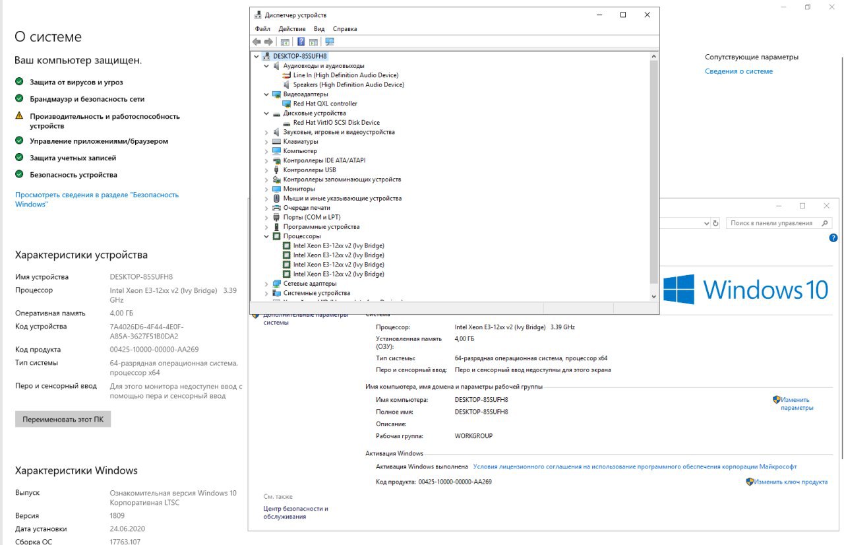Collapse the Видеоадаптеры node
The height and width of the screenshot is (545, 844).
[266, 94]
